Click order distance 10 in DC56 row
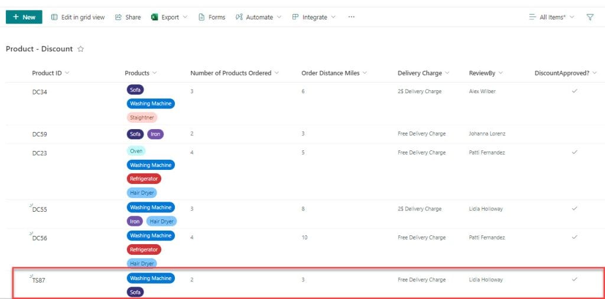This screenshot has height=299, width=605. [x=304, y=237]
